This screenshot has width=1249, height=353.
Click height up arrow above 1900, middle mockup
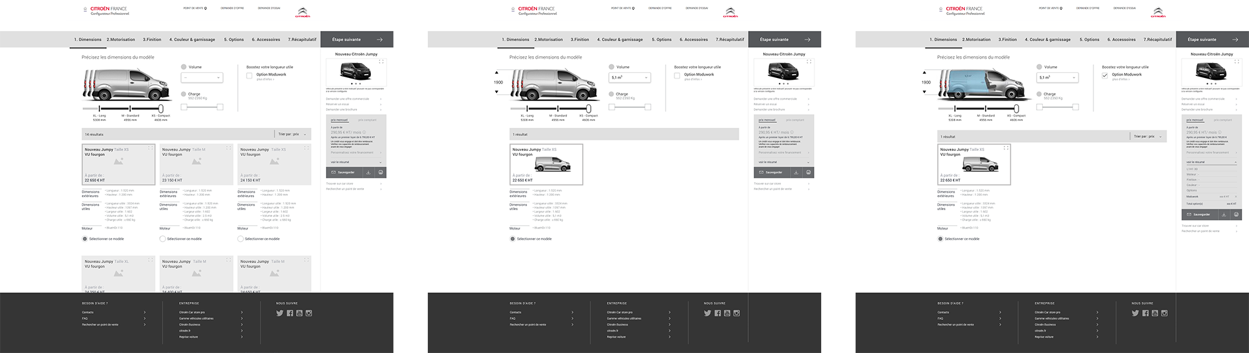[496, 72]
